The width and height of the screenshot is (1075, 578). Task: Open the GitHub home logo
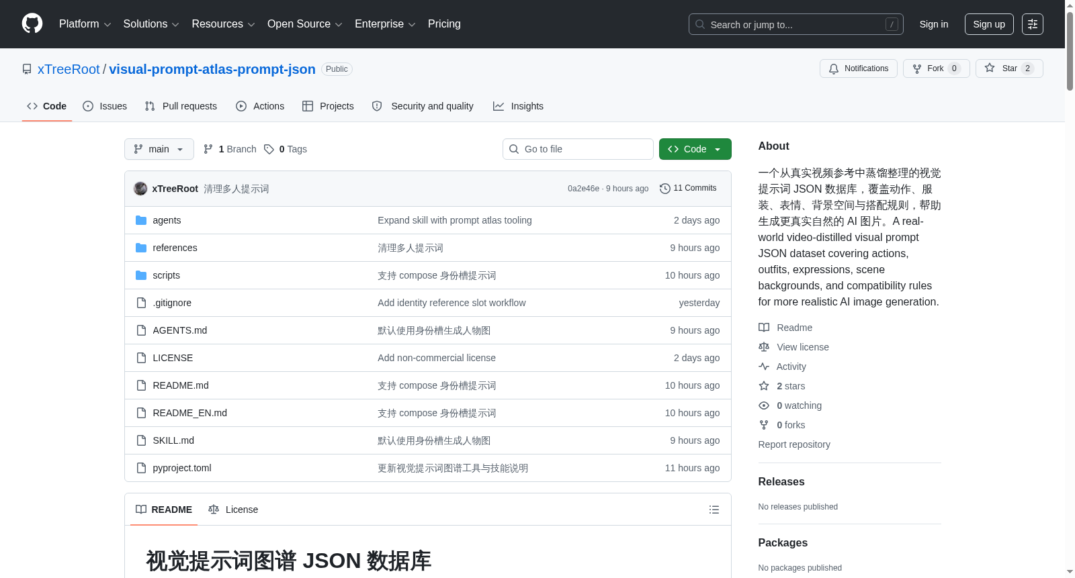tap(32, 23)
